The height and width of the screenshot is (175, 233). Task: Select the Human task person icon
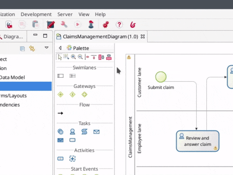(72, 132)
